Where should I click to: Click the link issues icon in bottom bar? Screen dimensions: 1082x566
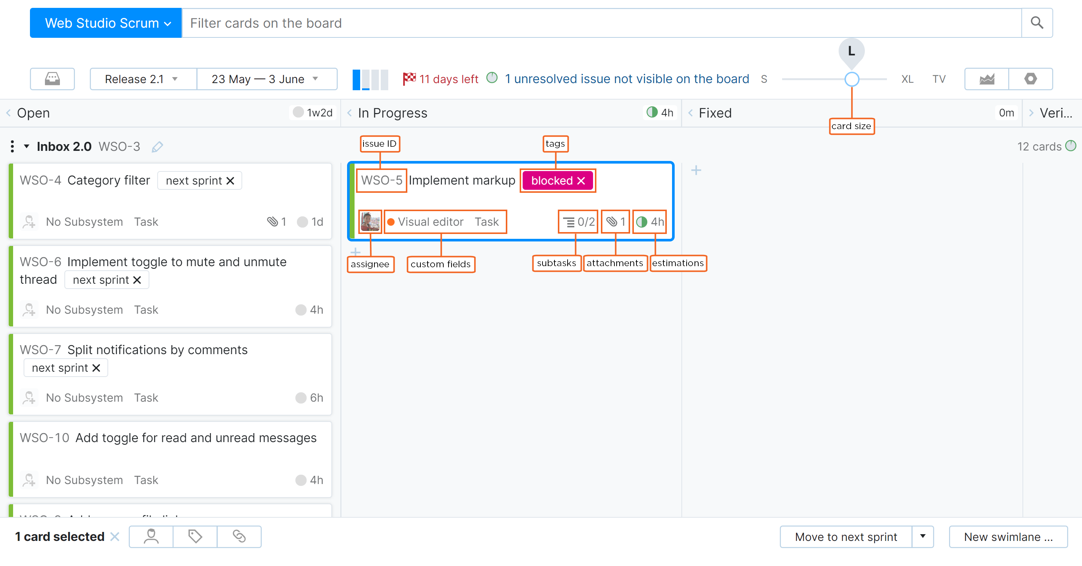click(239, 536)
